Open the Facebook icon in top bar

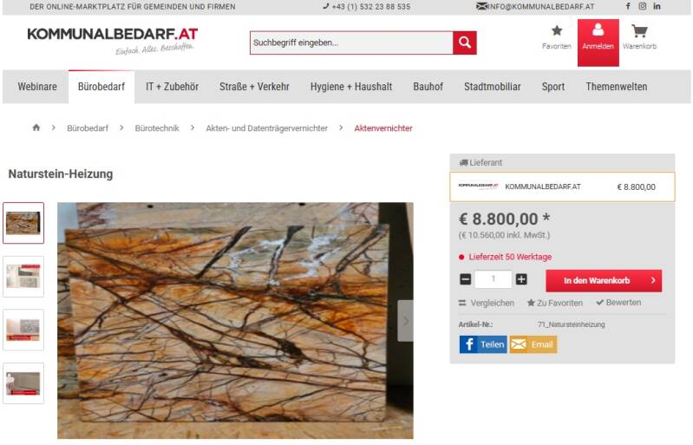628,6
